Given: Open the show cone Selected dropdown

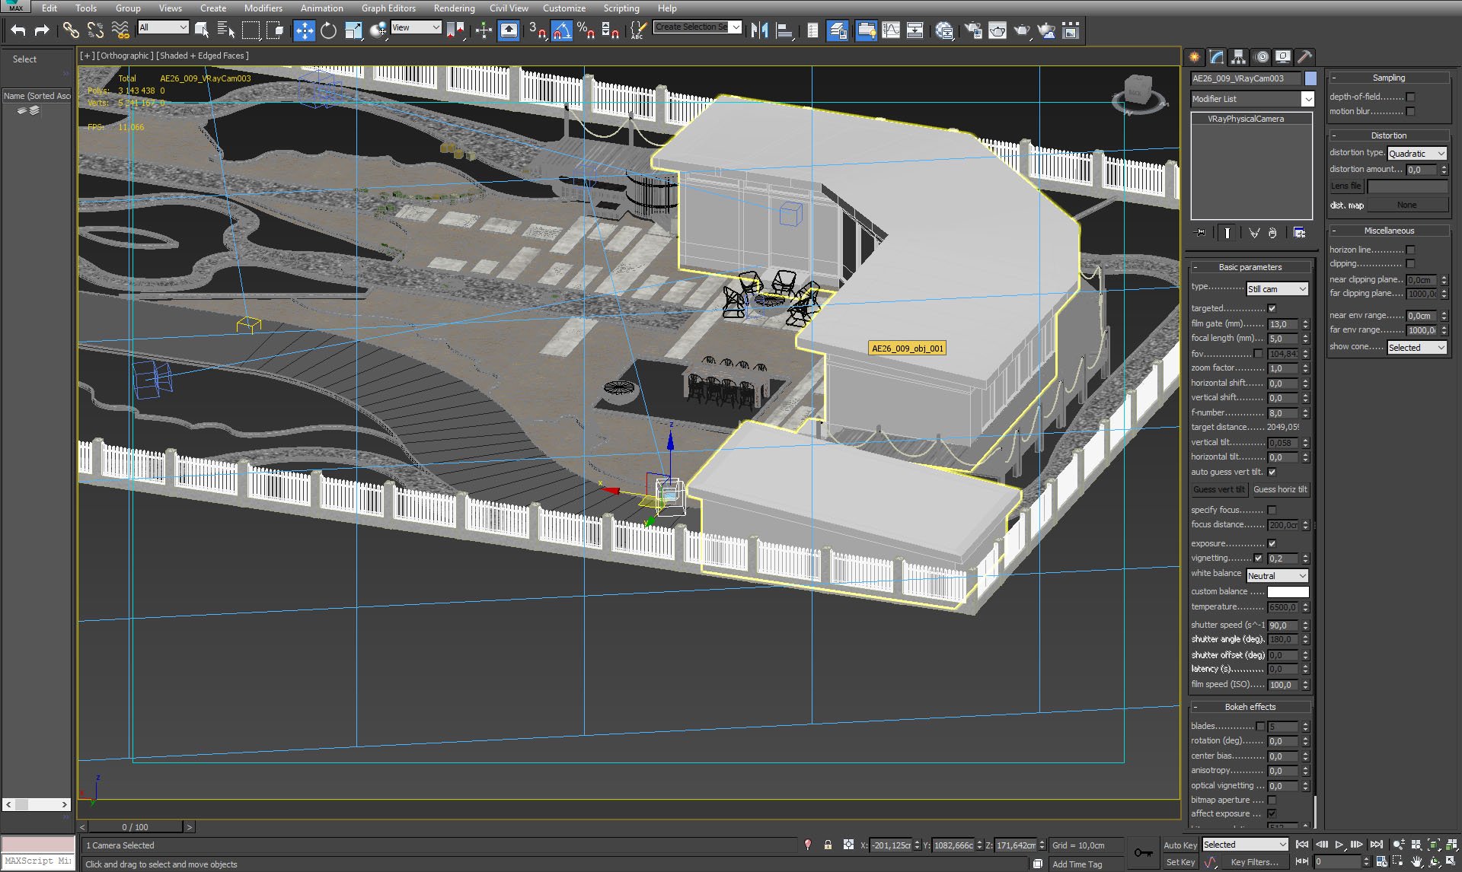Looking at the screenshot, I should (x=1416, y=348).
